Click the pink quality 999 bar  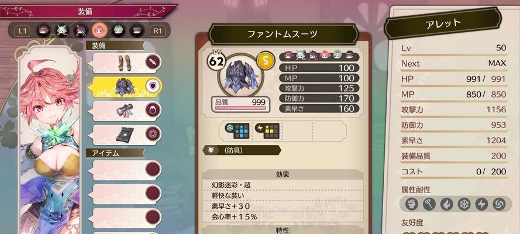240,105
